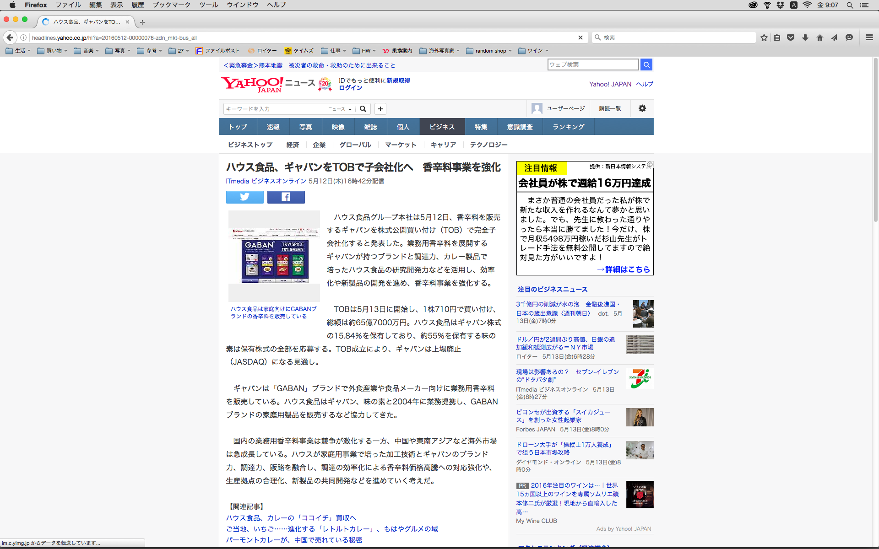
Task: Open the random shop bookmark folder
Action: (x=489, y=51)
